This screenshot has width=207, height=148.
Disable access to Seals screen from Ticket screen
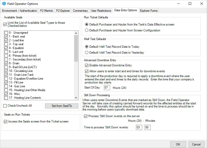tap(5, 121)
